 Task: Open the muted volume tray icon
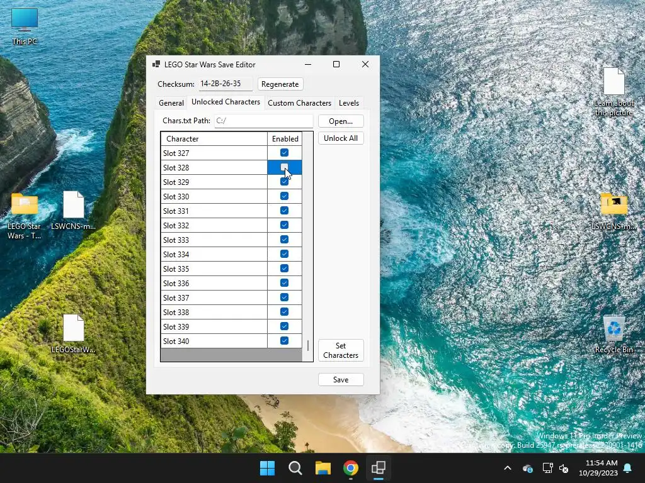pos(564,468)
